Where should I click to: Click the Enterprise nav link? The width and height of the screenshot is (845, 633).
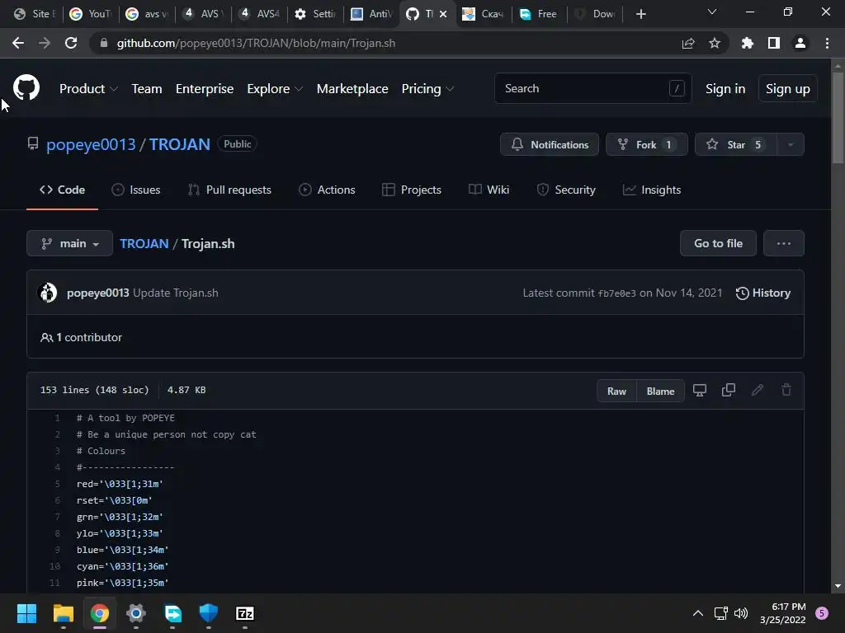(205, 89)
